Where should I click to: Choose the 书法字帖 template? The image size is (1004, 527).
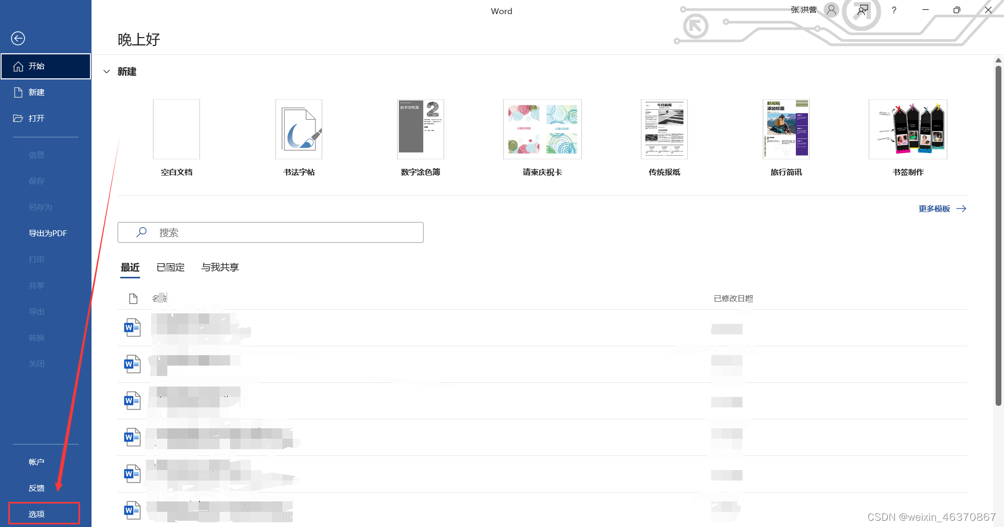click(x=299, y=138)
